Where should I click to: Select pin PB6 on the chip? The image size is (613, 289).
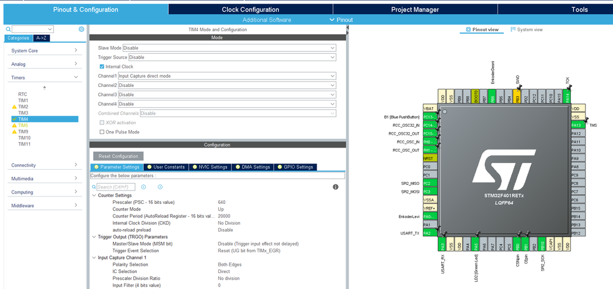click(492, 96)
